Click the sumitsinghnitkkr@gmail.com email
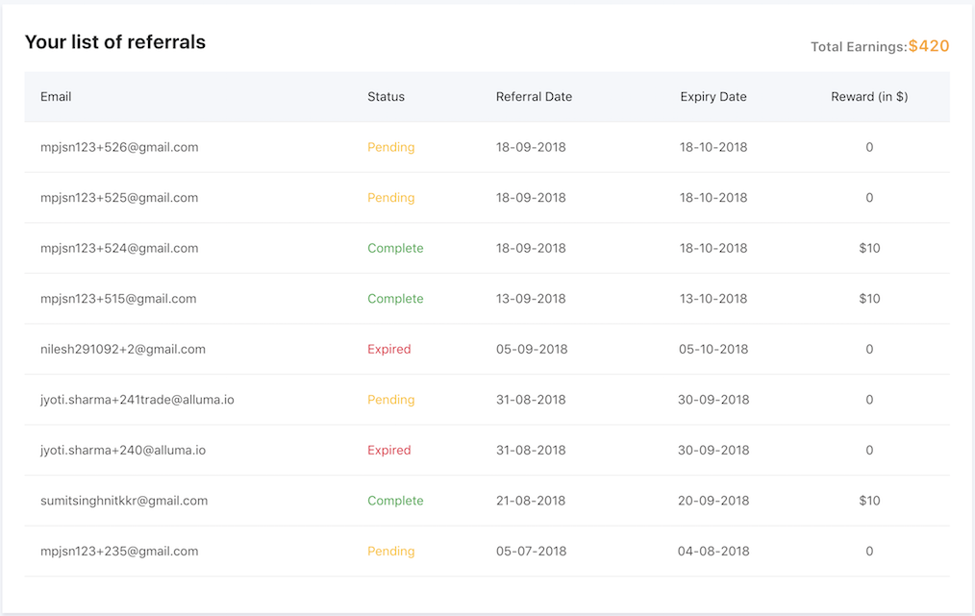The image size is (975, 616). point(124,501)
